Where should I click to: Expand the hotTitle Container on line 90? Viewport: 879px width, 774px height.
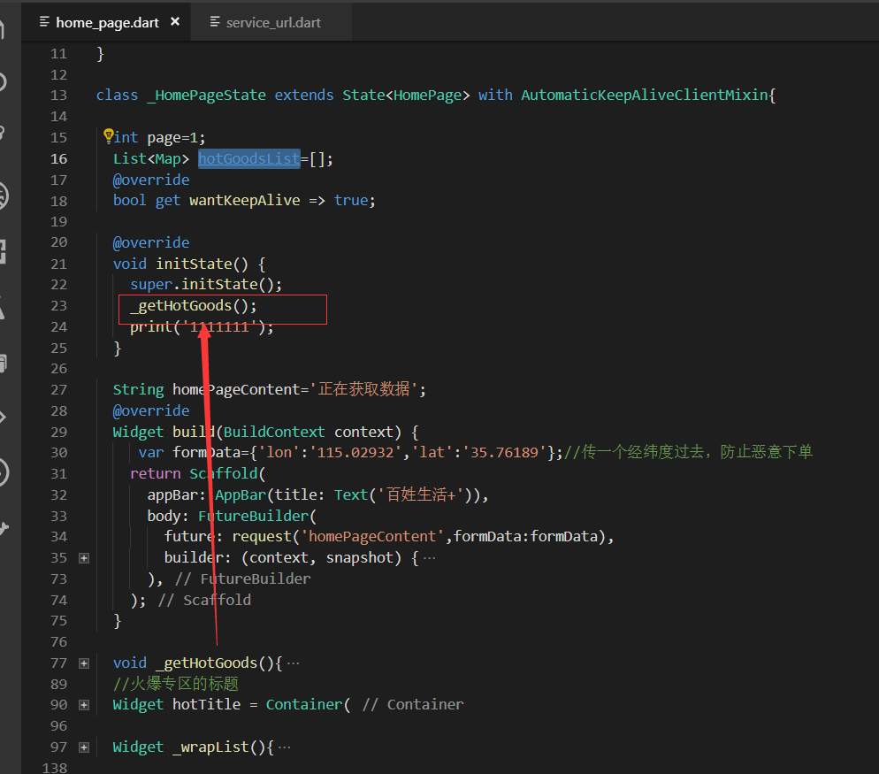click(x=84, y=705)
